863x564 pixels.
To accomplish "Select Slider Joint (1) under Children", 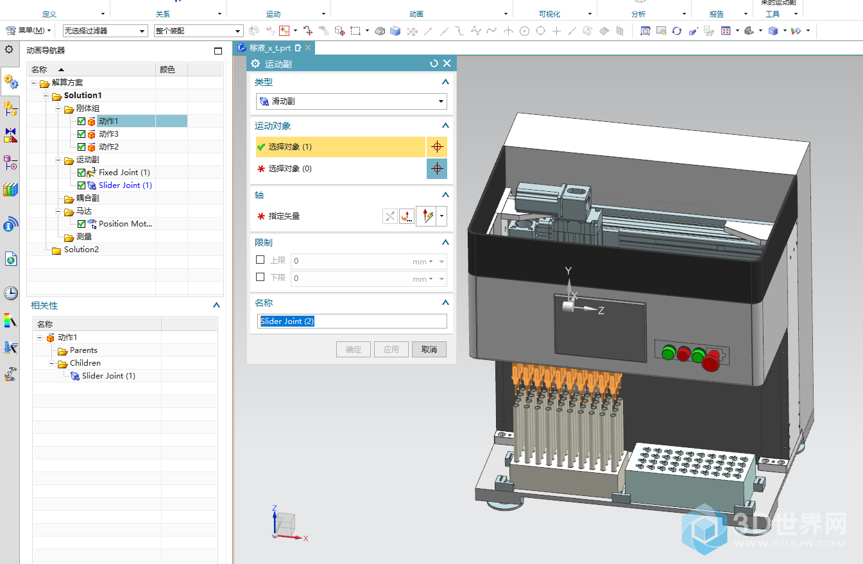I will (x=108, y=376).
